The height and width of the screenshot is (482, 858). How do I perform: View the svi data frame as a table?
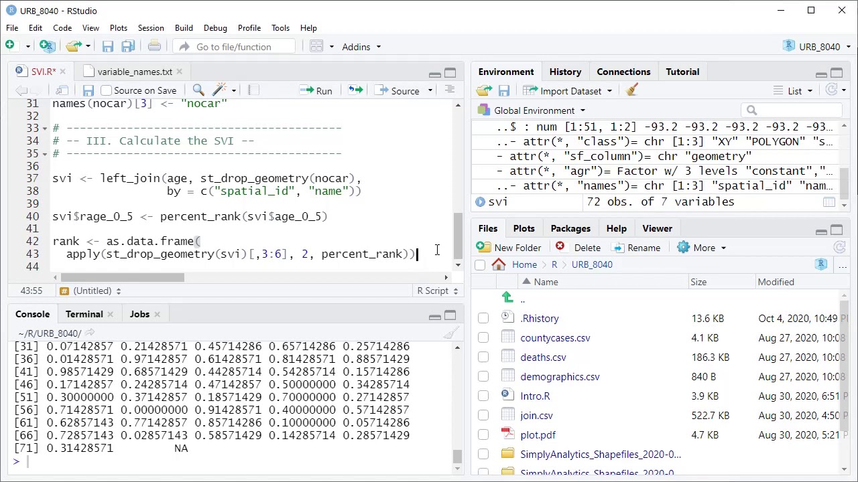(829, 202)
